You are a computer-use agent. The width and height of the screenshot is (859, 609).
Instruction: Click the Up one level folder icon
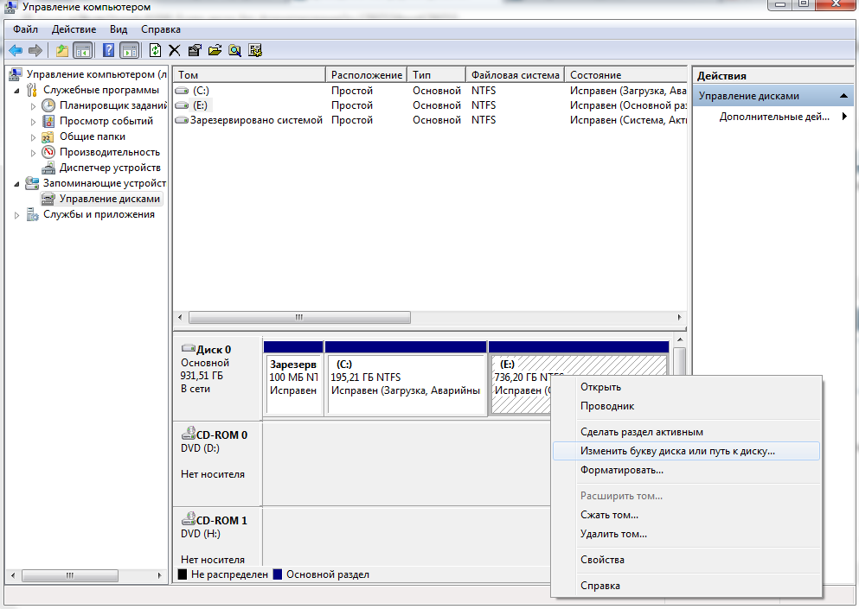click(62, 51)
